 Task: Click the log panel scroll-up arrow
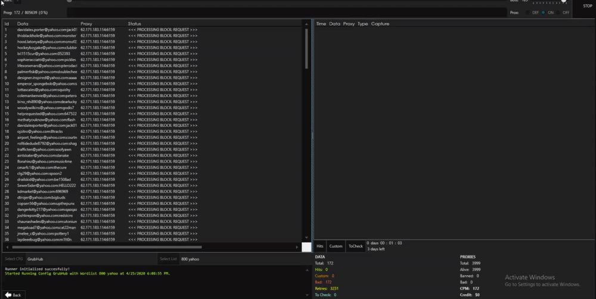[x=307, y=270]
